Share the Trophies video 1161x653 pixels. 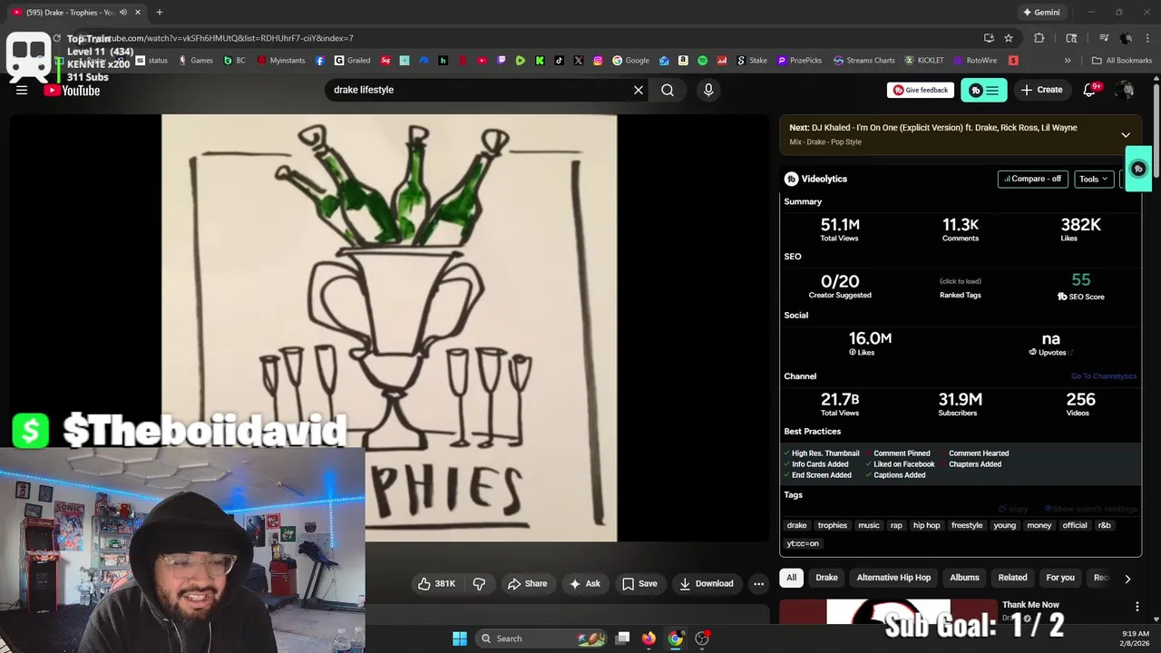pos(527,583)
